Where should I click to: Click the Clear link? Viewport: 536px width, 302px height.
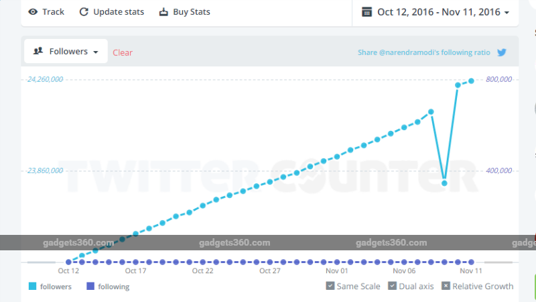123,53
